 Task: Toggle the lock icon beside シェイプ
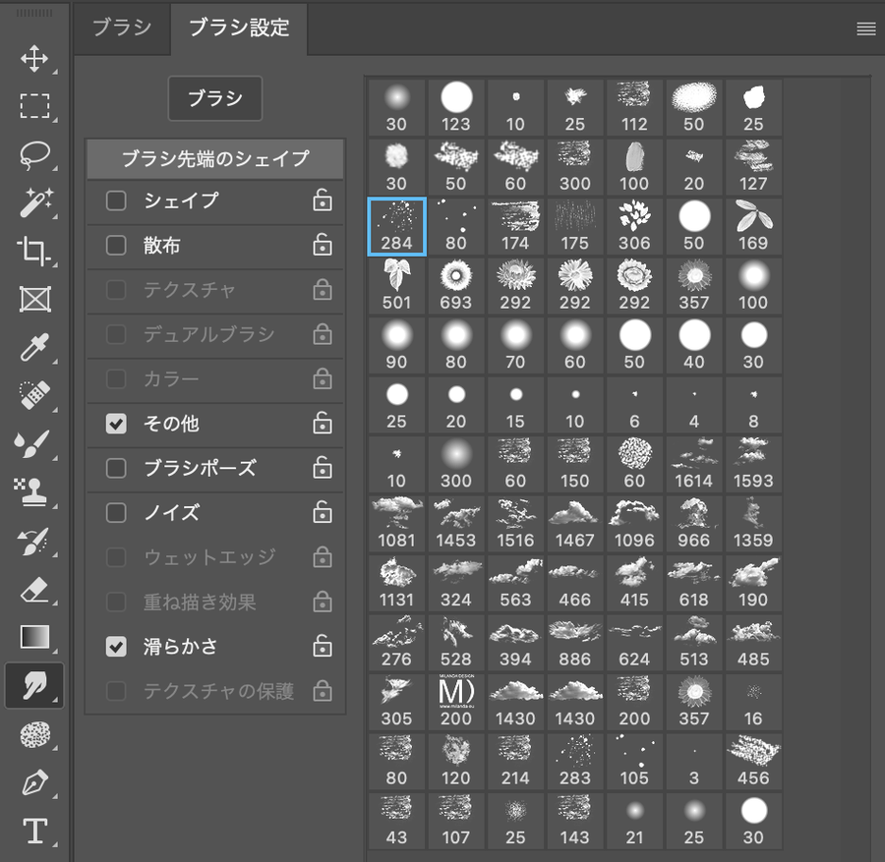[x=322, y=201]
